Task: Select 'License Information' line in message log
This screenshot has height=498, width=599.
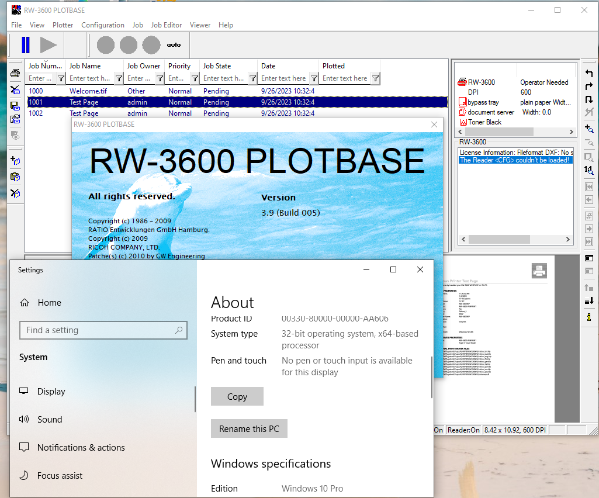Action: [515, 152]
